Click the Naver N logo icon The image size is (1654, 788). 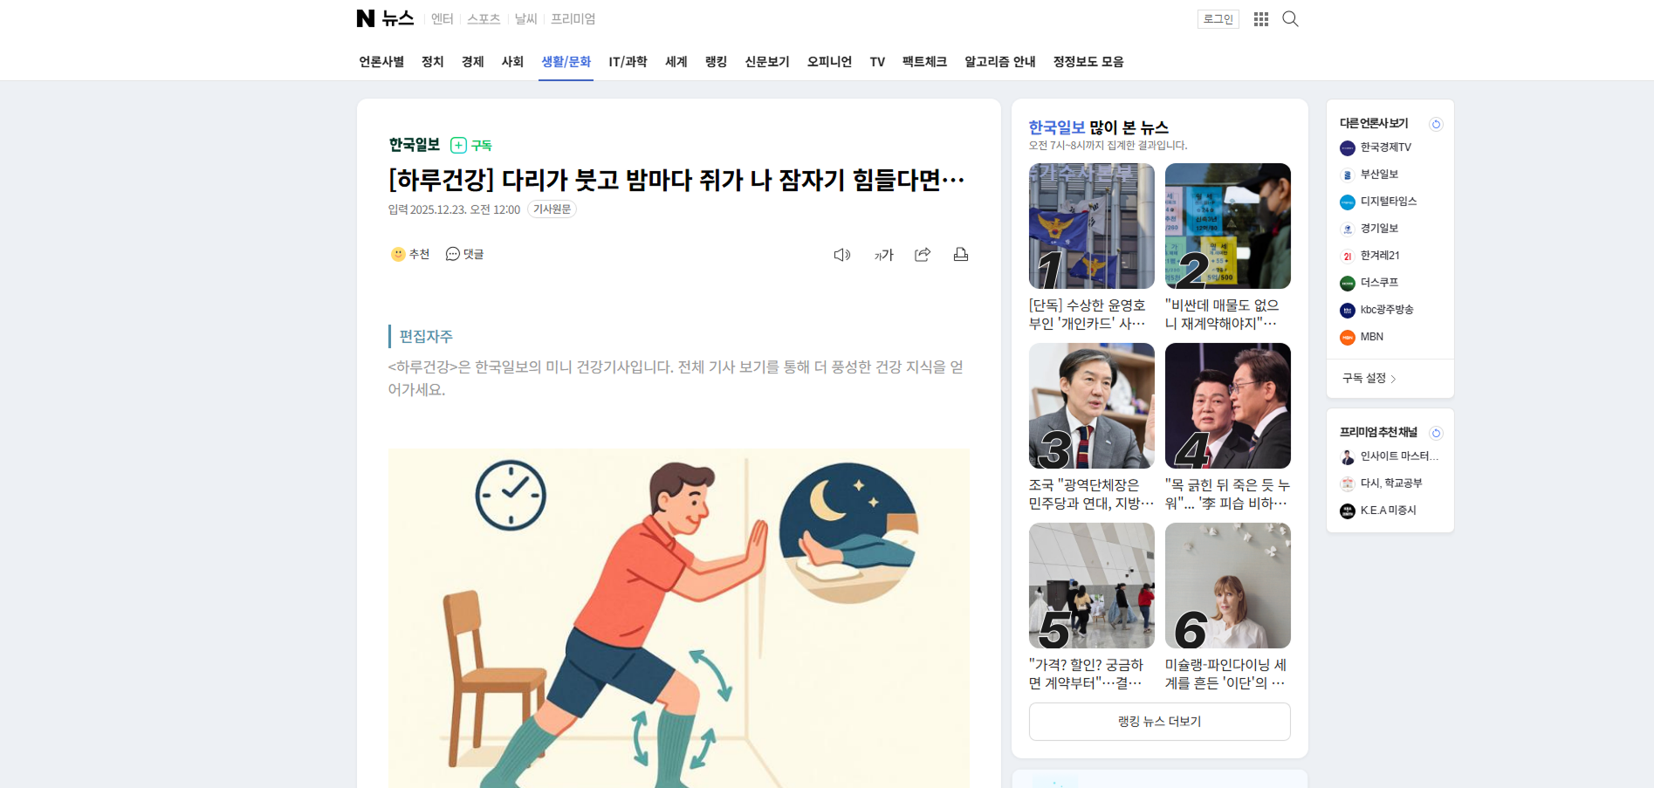366,18
